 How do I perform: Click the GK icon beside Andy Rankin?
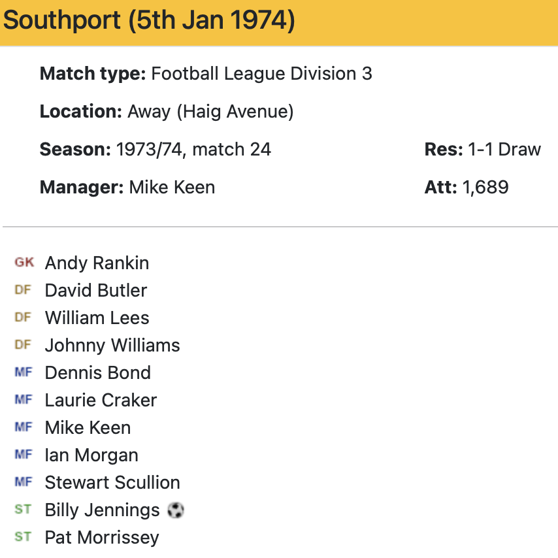[x=24, y=263]
